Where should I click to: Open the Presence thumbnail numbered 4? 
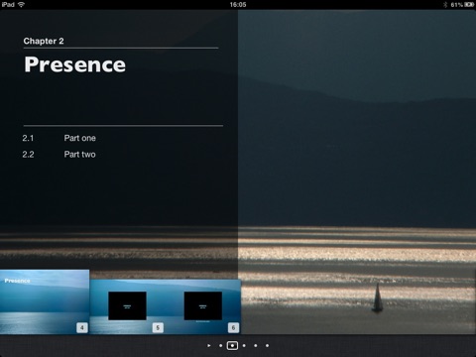tap(45, 301)
